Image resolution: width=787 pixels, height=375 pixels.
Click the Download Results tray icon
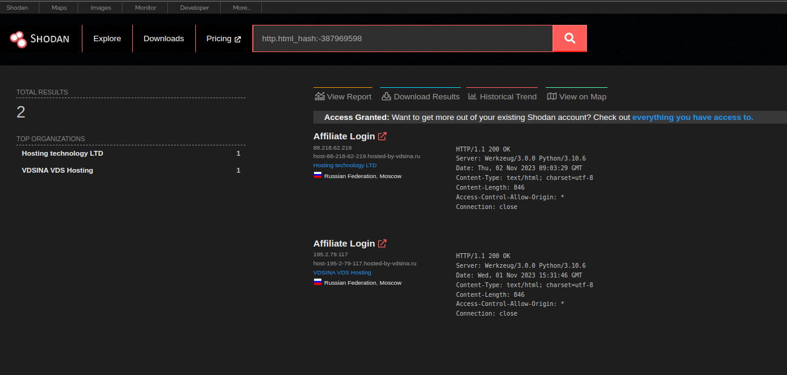(386, 96)
